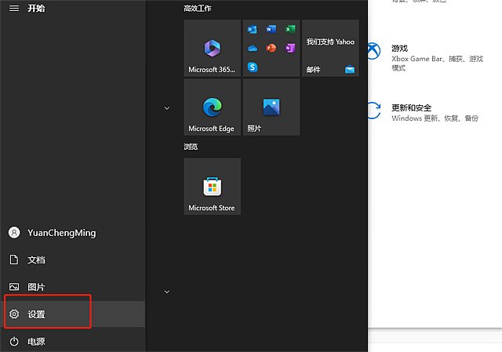
Task: Click the YuanChengMing user account avatar
Action: [14, 233]
